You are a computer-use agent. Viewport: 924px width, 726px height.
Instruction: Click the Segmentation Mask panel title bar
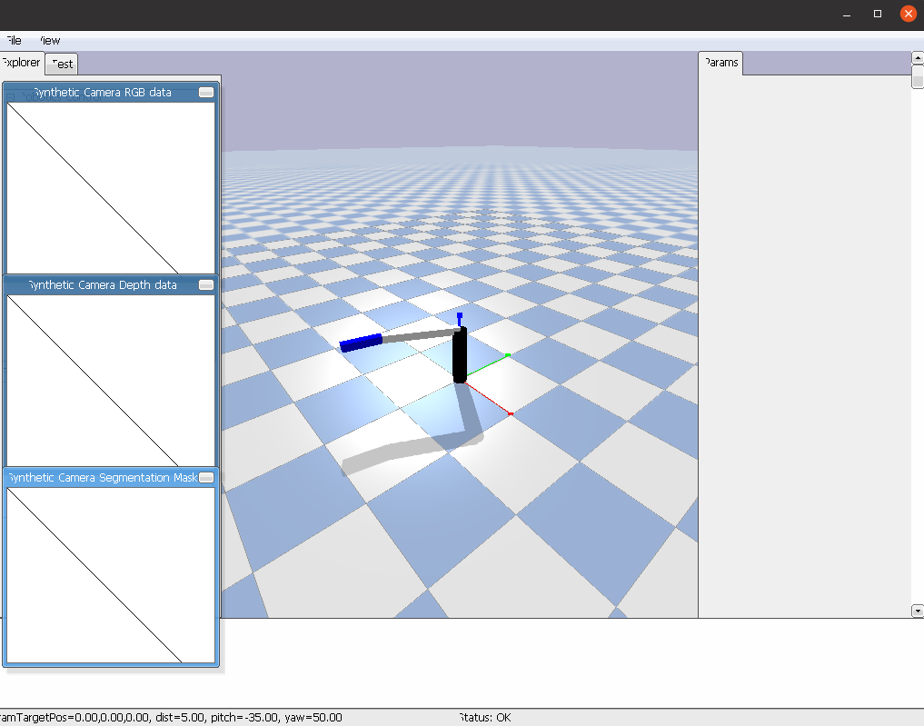pyautogui.click(x=100, y=477)
